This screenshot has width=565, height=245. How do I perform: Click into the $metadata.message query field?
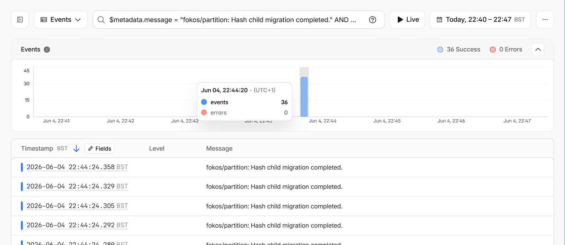tap(233, 20)
